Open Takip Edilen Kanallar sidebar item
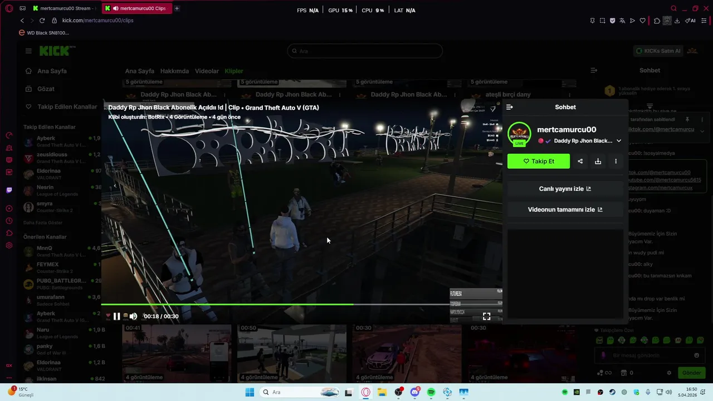The image size is (713, 401). 62,106
